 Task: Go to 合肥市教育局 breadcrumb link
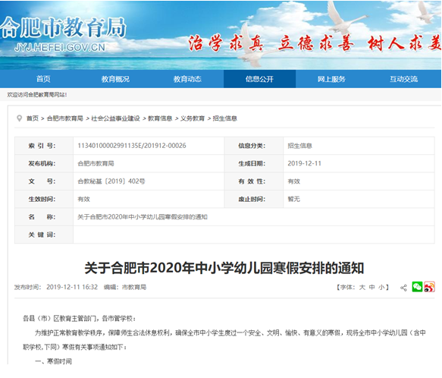(65, 118)
